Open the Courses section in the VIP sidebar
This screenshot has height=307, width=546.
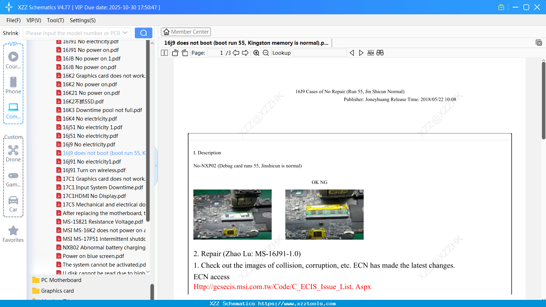pyautogui.click(x=13, y=60)
